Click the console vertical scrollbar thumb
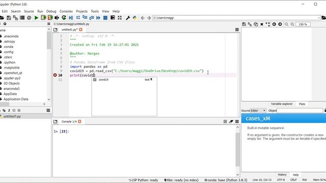This screenshot has height=183, width=326. 238,149
